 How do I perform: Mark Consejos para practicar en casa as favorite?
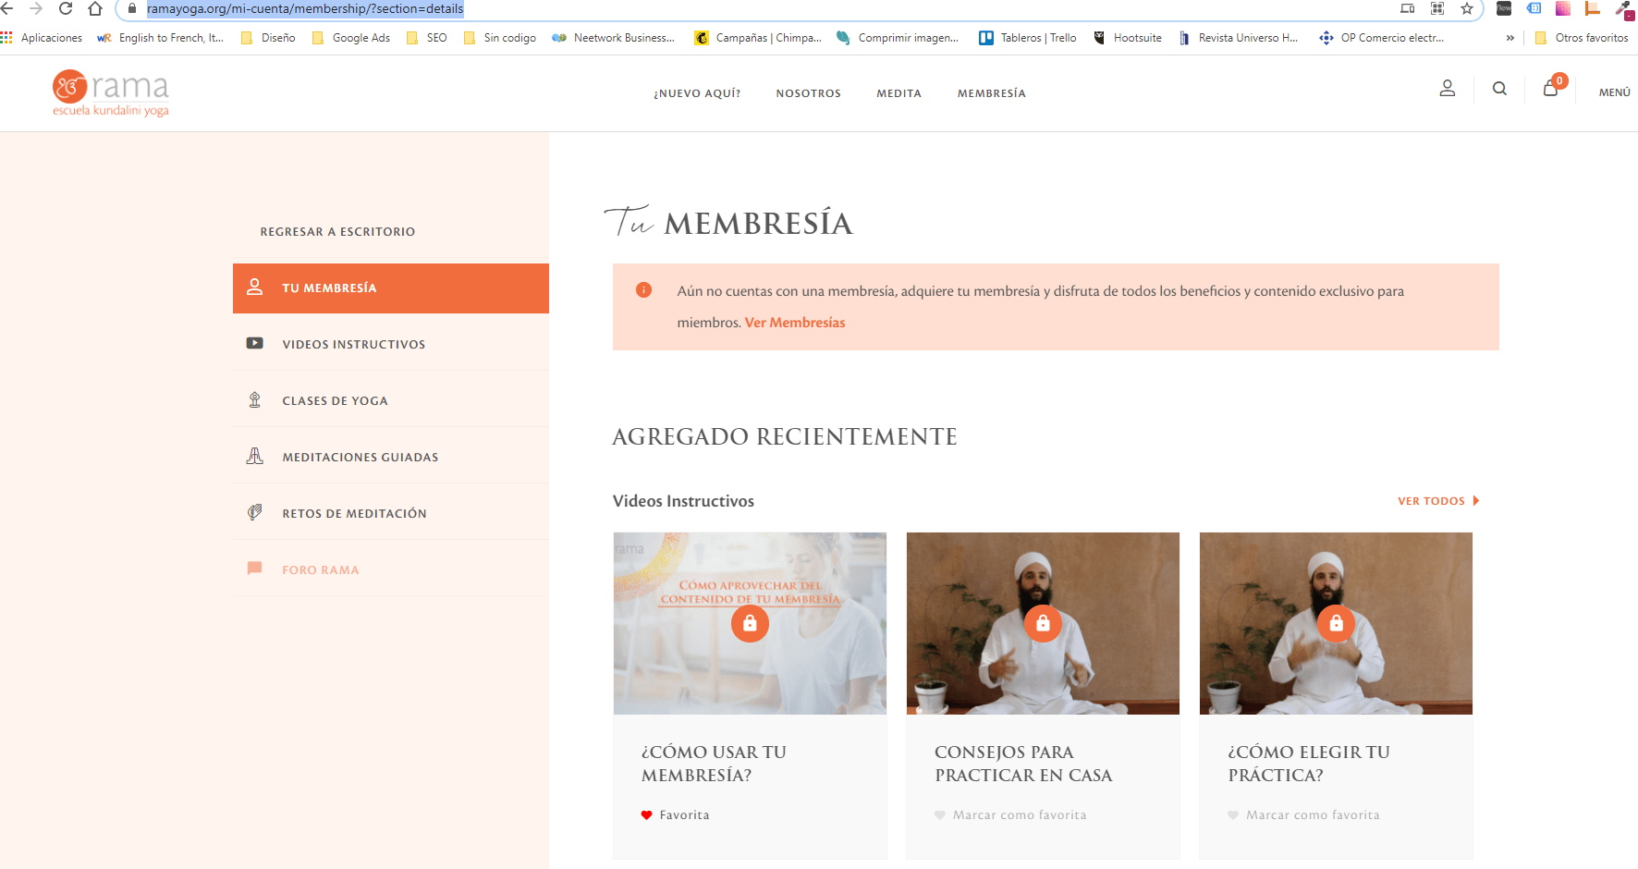tap(1010, 815)
